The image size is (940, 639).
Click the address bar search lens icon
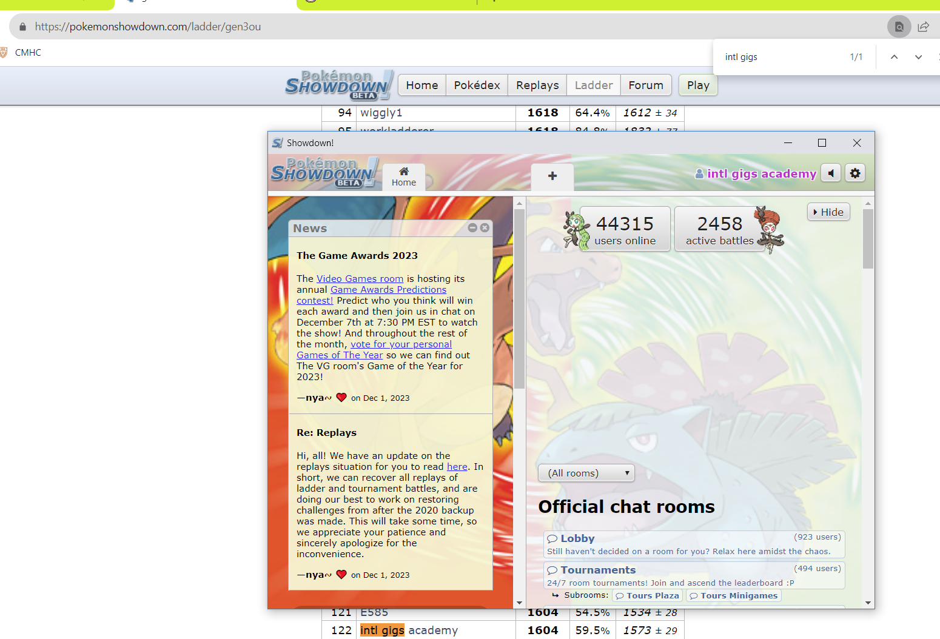[x=899, y=27]
